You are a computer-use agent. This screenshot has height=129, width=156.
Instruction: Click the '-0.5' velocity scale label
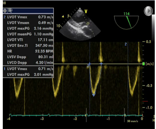149,86
